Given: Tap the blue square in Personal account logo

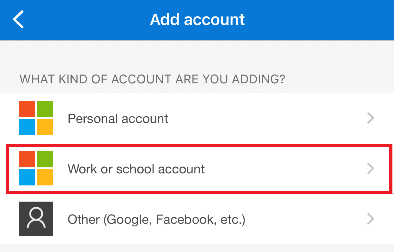Looking at the screenshot, I should pos(27,127).
